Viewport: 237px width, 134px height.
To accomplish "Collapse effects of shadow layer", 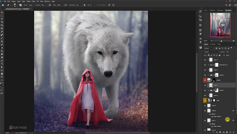I will (235, 111).
